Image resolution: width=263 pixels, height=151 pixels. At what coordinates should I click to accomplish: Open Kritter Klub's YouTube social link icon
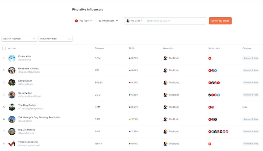coord(210,58)
